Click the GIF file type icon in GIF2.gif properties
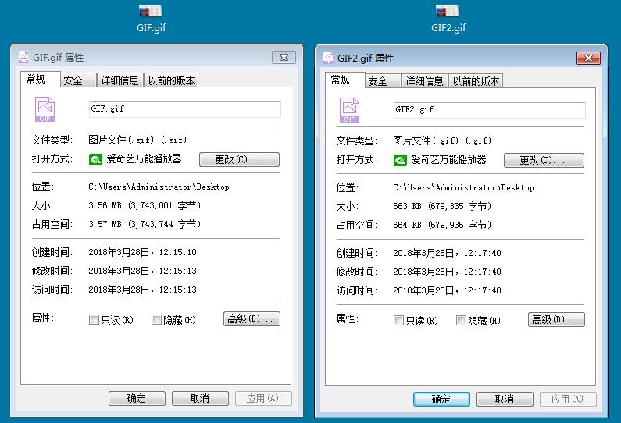The image size is (621, 423). (349, 110)
